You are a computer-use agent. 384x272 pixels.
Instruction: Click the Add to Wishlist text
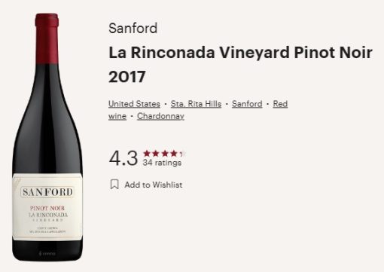tap(154, 185)
